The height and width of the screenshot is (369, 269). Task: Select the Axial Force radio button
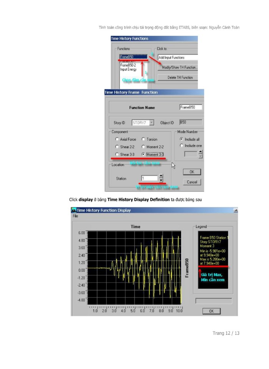(117, 140)
